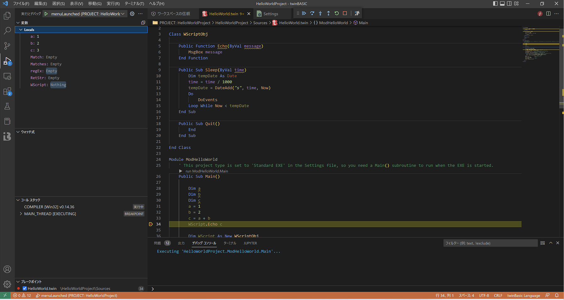Click the Continue debug icon
The width and height of the screenshot is (564, 300).
(x=304, y=13)
